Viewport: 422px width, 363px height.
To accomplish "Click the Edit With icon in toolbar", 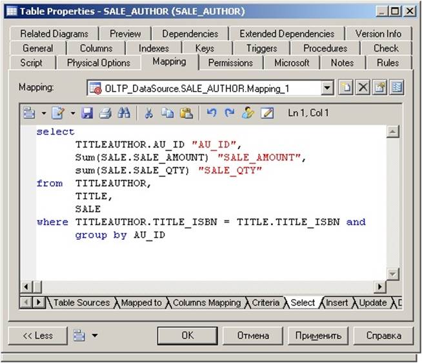I will tap(58, 113).
